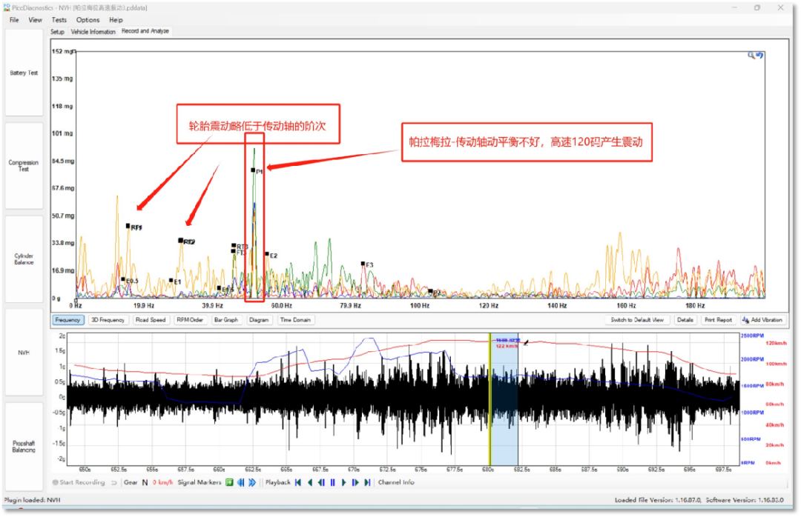Click the 2500RPM axis label
Screen dimensions: 801x517
pyautogui.click(x=752, y=336)
